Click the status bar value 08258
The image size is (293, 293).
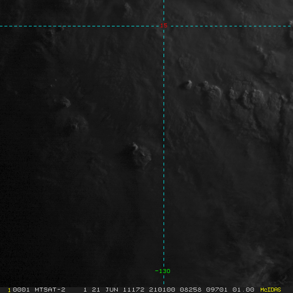(190, 290)
